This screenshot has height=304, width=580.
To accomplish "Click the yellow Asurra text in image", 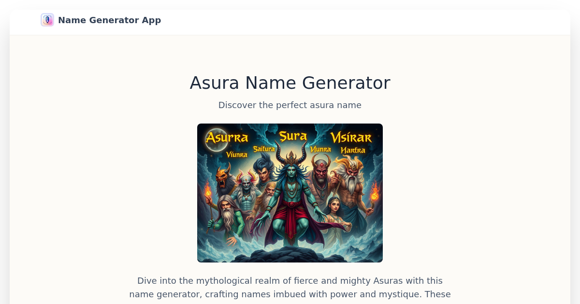I will point(227,138).
